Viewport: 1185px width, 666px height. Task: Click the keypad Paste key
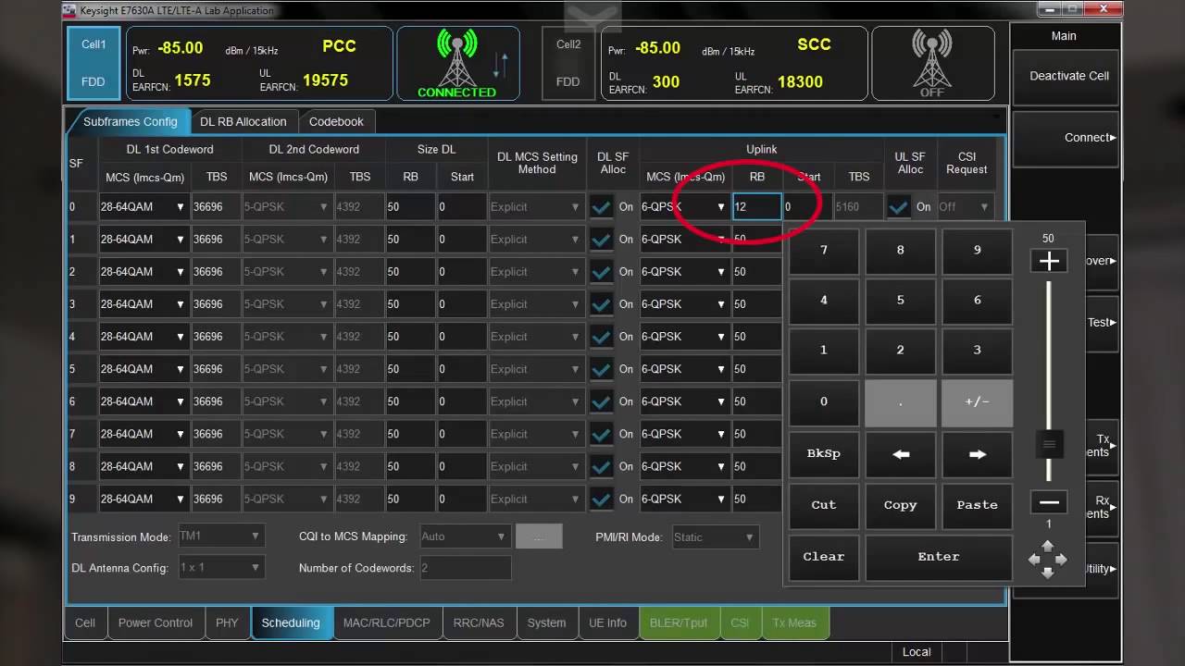(x=977, y=505)
